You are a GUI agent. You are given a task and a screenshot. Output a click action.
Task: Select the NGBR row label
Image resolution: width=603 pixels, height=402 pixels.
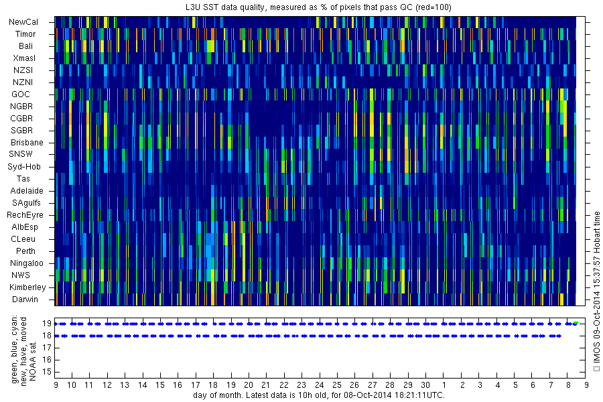tap(21, 106)
